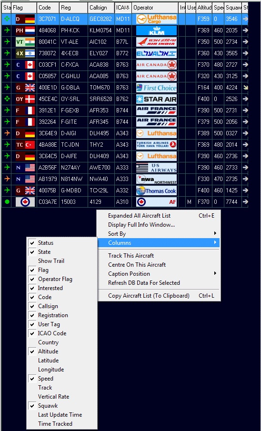
Task: Click the Star Air operator logo
Action: pos(156,99)
